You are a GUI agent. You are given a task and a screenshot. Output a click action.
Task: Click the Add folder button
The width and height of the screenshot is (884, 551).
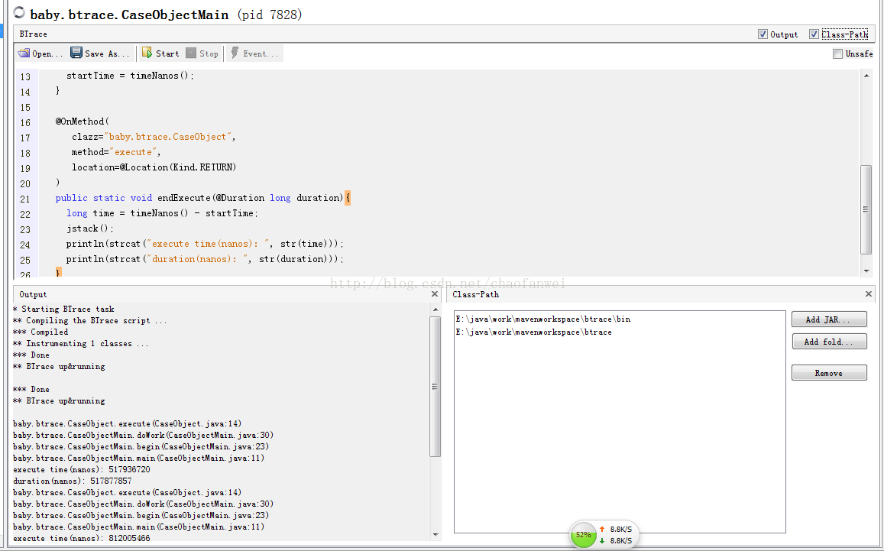[x=829, y=342]
